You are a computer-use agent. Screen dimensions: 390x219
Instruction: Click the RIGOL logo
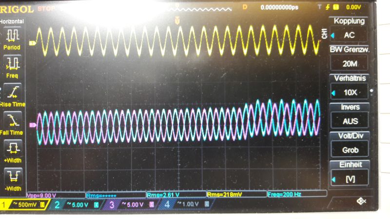[17, 9]
